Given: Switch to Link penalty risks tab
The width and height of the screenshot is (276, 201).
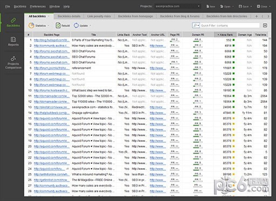Looking at the screenshot, I should (99, 16).
